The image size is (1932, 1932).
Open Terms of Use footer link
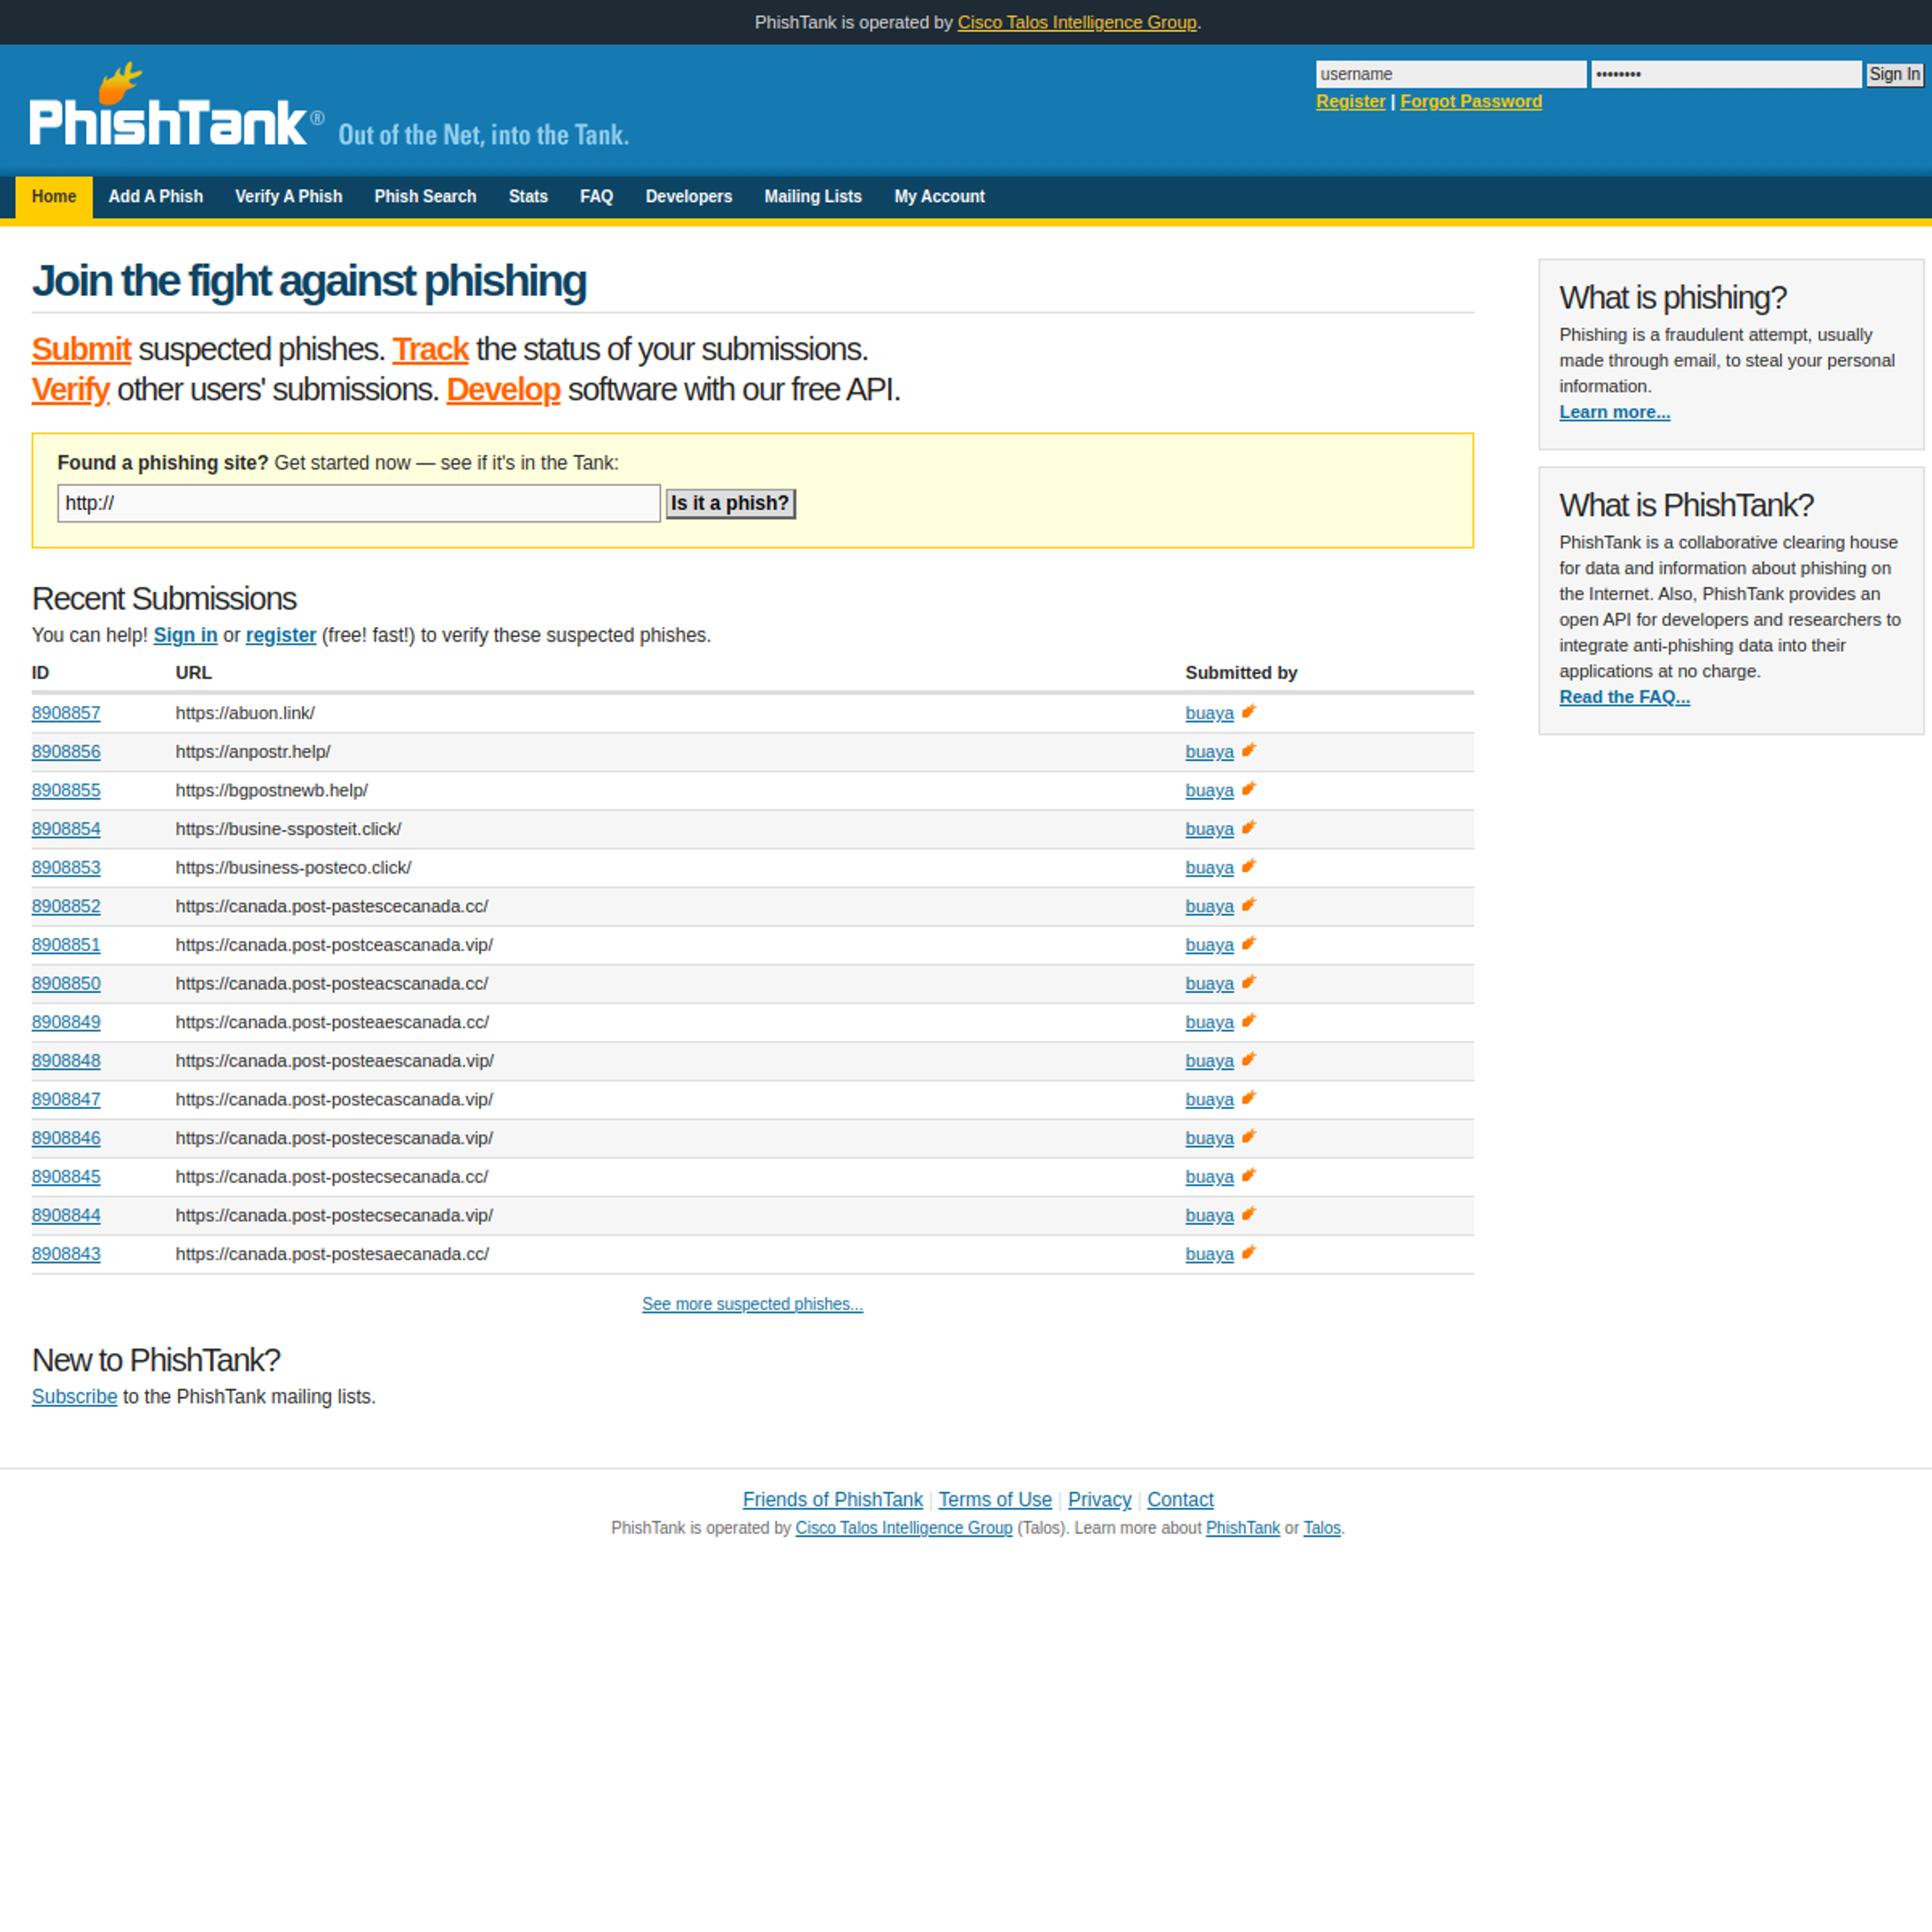coord(995,1500)
